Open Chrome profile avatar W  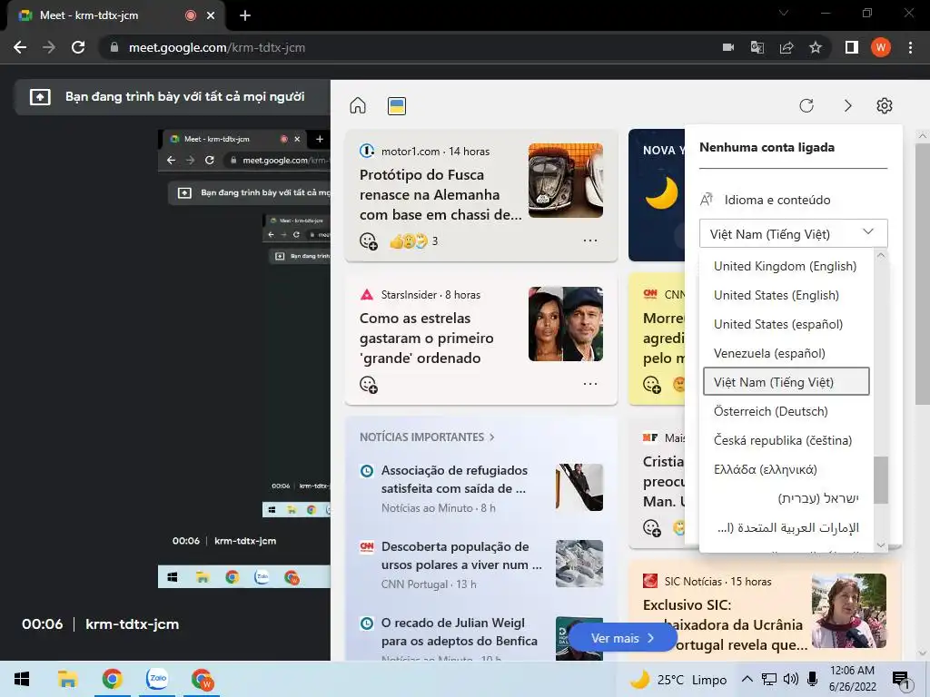coord(881,47)
